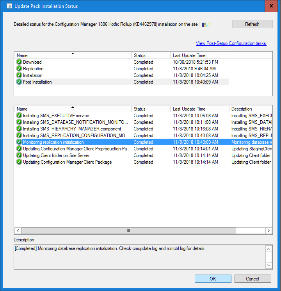Refresh the installation status
Image resolution: width=281 pixels, height=291 pixels.
[x=253, y=24]
